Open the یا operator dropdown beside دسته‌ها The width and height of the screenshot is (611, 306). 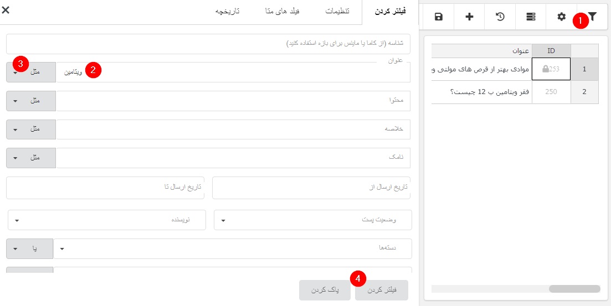click(29, 249)
